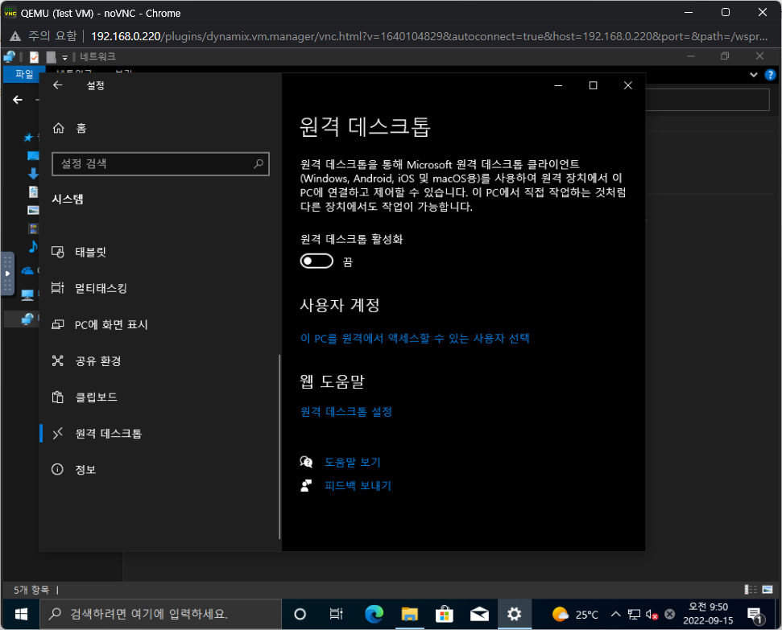
Task: Select Downloads arrow in Explorer pane
Action: click(x=33, y=174)
